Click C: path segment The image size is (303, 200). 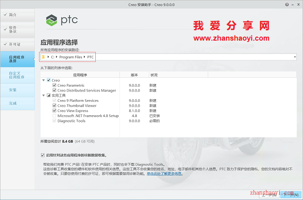coord(53,57)
